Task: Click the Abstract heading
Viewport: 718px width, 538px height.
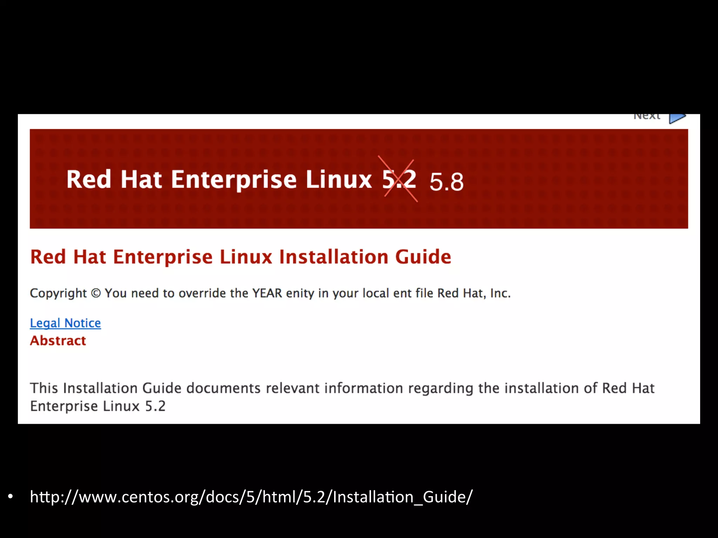Action: (58, 340)
